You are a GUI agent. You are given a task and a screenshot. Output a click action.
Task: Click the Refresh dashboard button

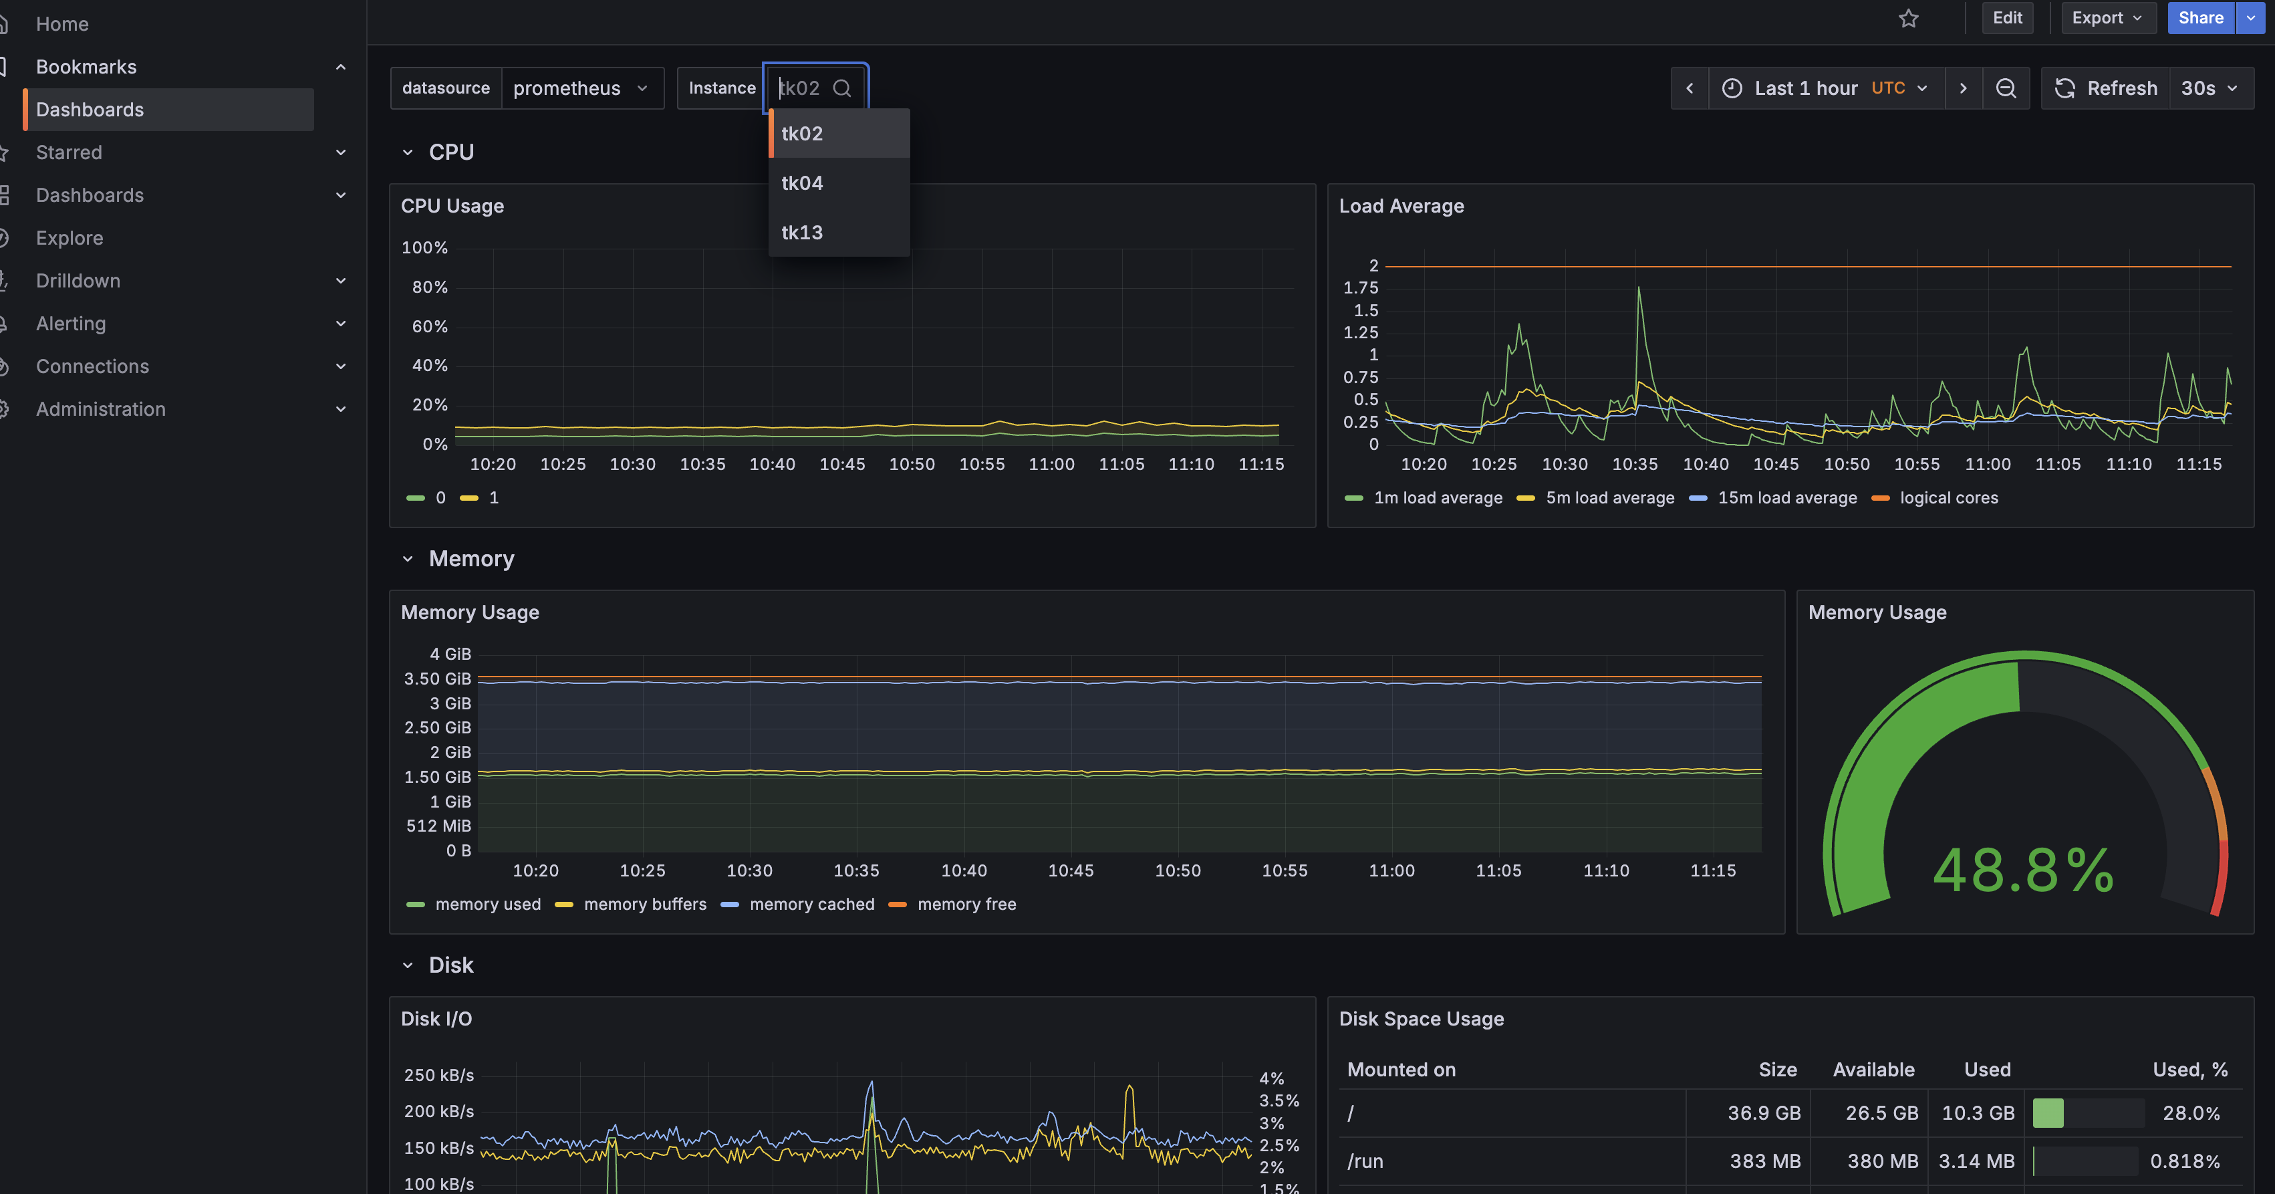(2107, 88)
